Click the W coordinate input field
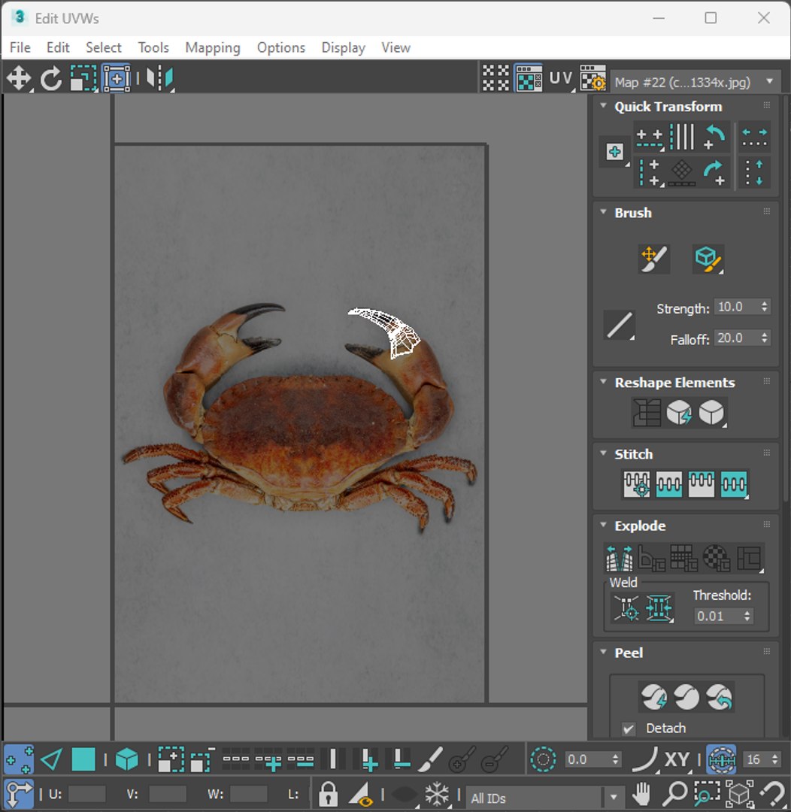This screenshot has height=812, width=791. coord(249,794)
